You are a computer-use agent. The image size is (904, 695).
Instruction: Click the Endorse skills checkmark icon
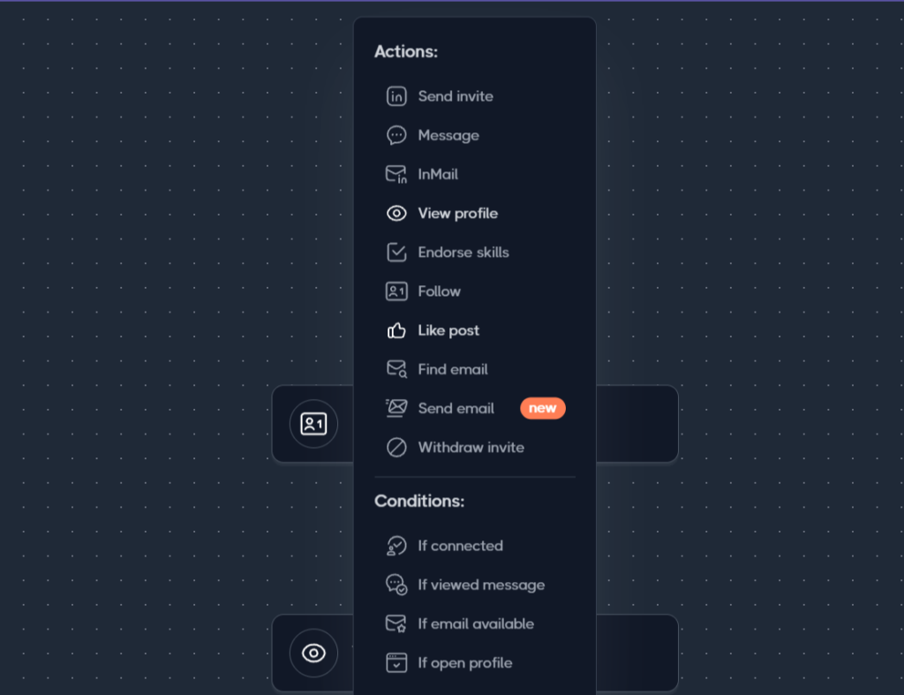396,253
